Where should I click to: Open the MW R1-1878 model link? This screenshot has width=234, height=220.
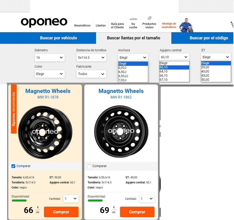tap(48, 97)
